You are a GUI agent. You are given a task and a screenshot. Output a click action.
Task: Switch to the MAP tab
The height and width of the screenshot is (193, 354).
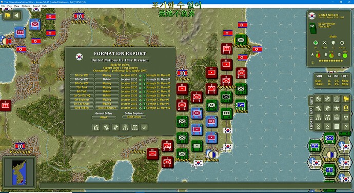311,110
